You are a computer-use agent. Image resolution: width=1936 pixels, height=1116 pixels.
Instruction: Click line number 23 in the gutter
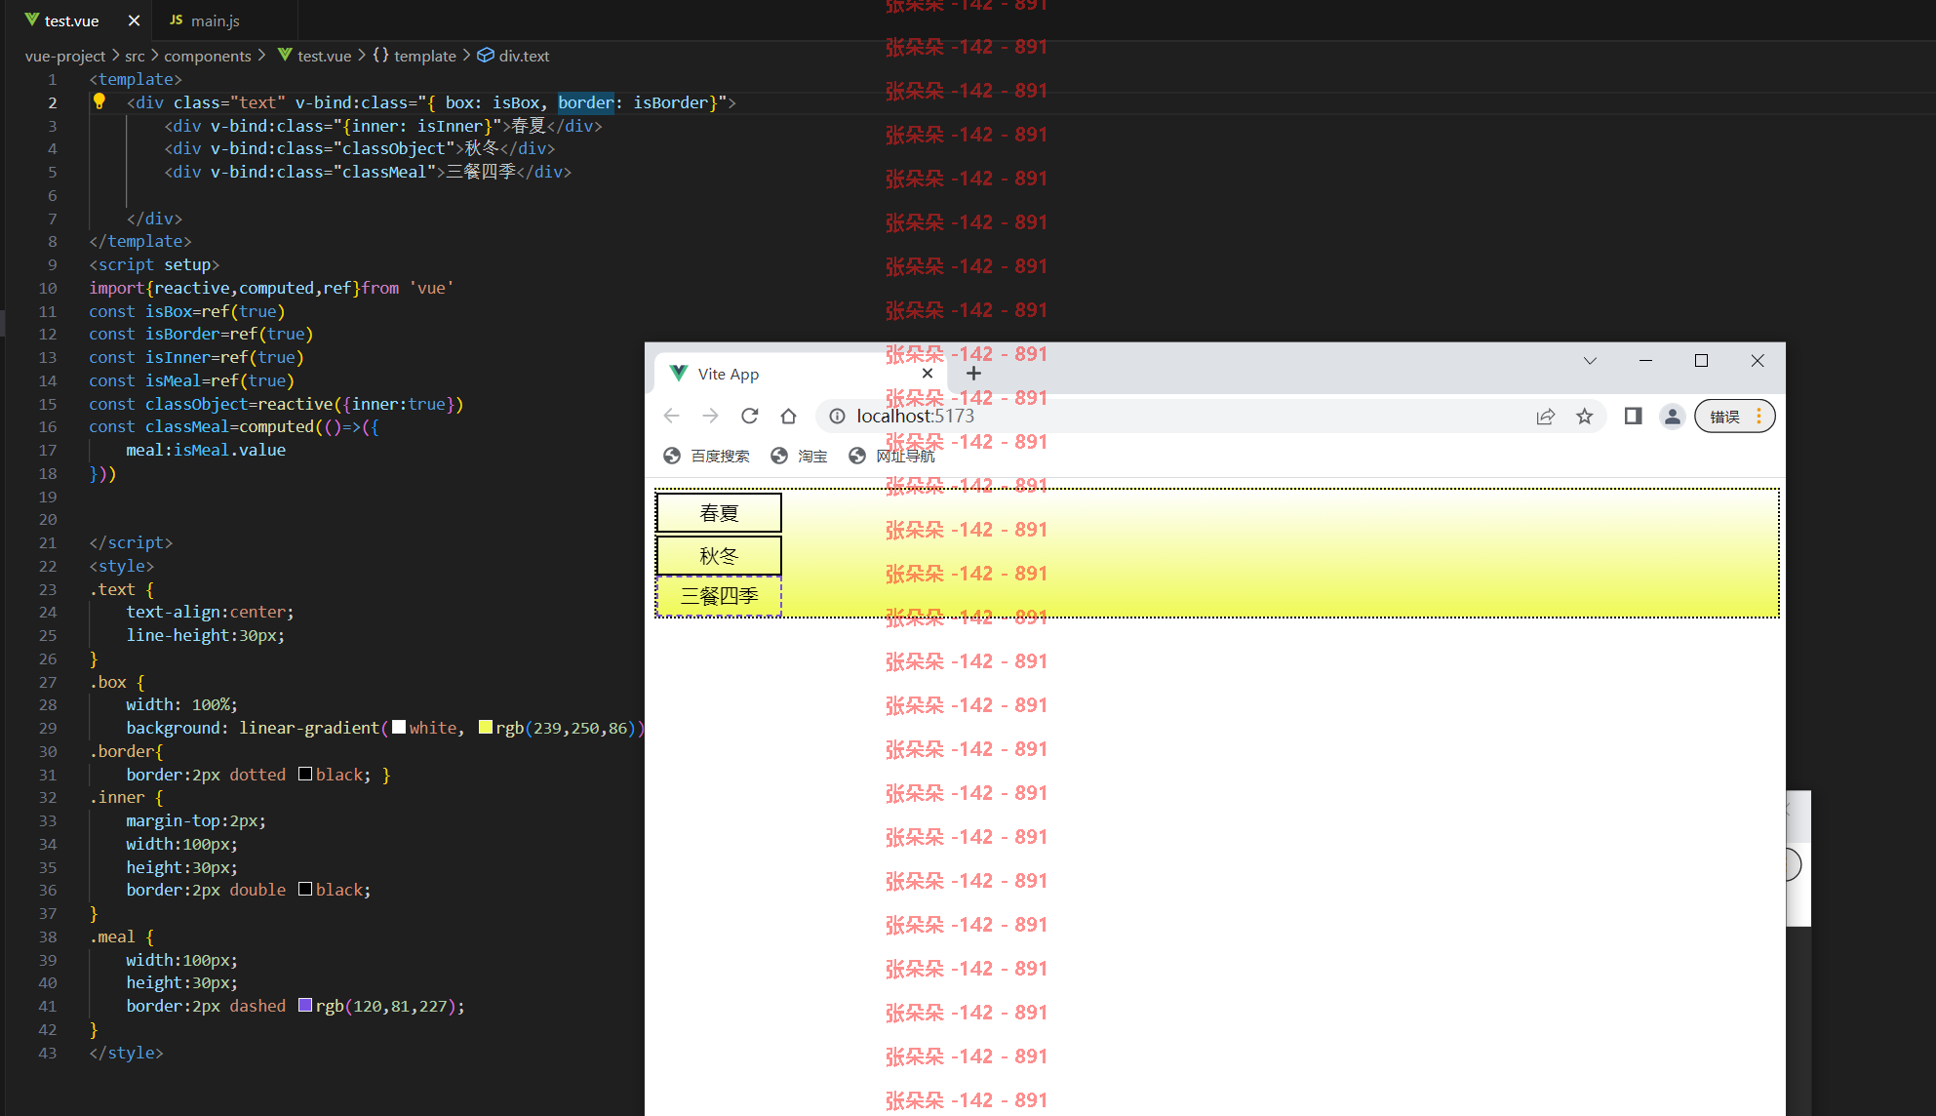48,589
